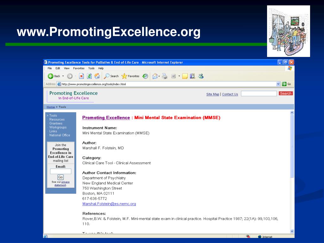Click the Windows flag logo
324x243 pixels.
click(x=290, y=68)
